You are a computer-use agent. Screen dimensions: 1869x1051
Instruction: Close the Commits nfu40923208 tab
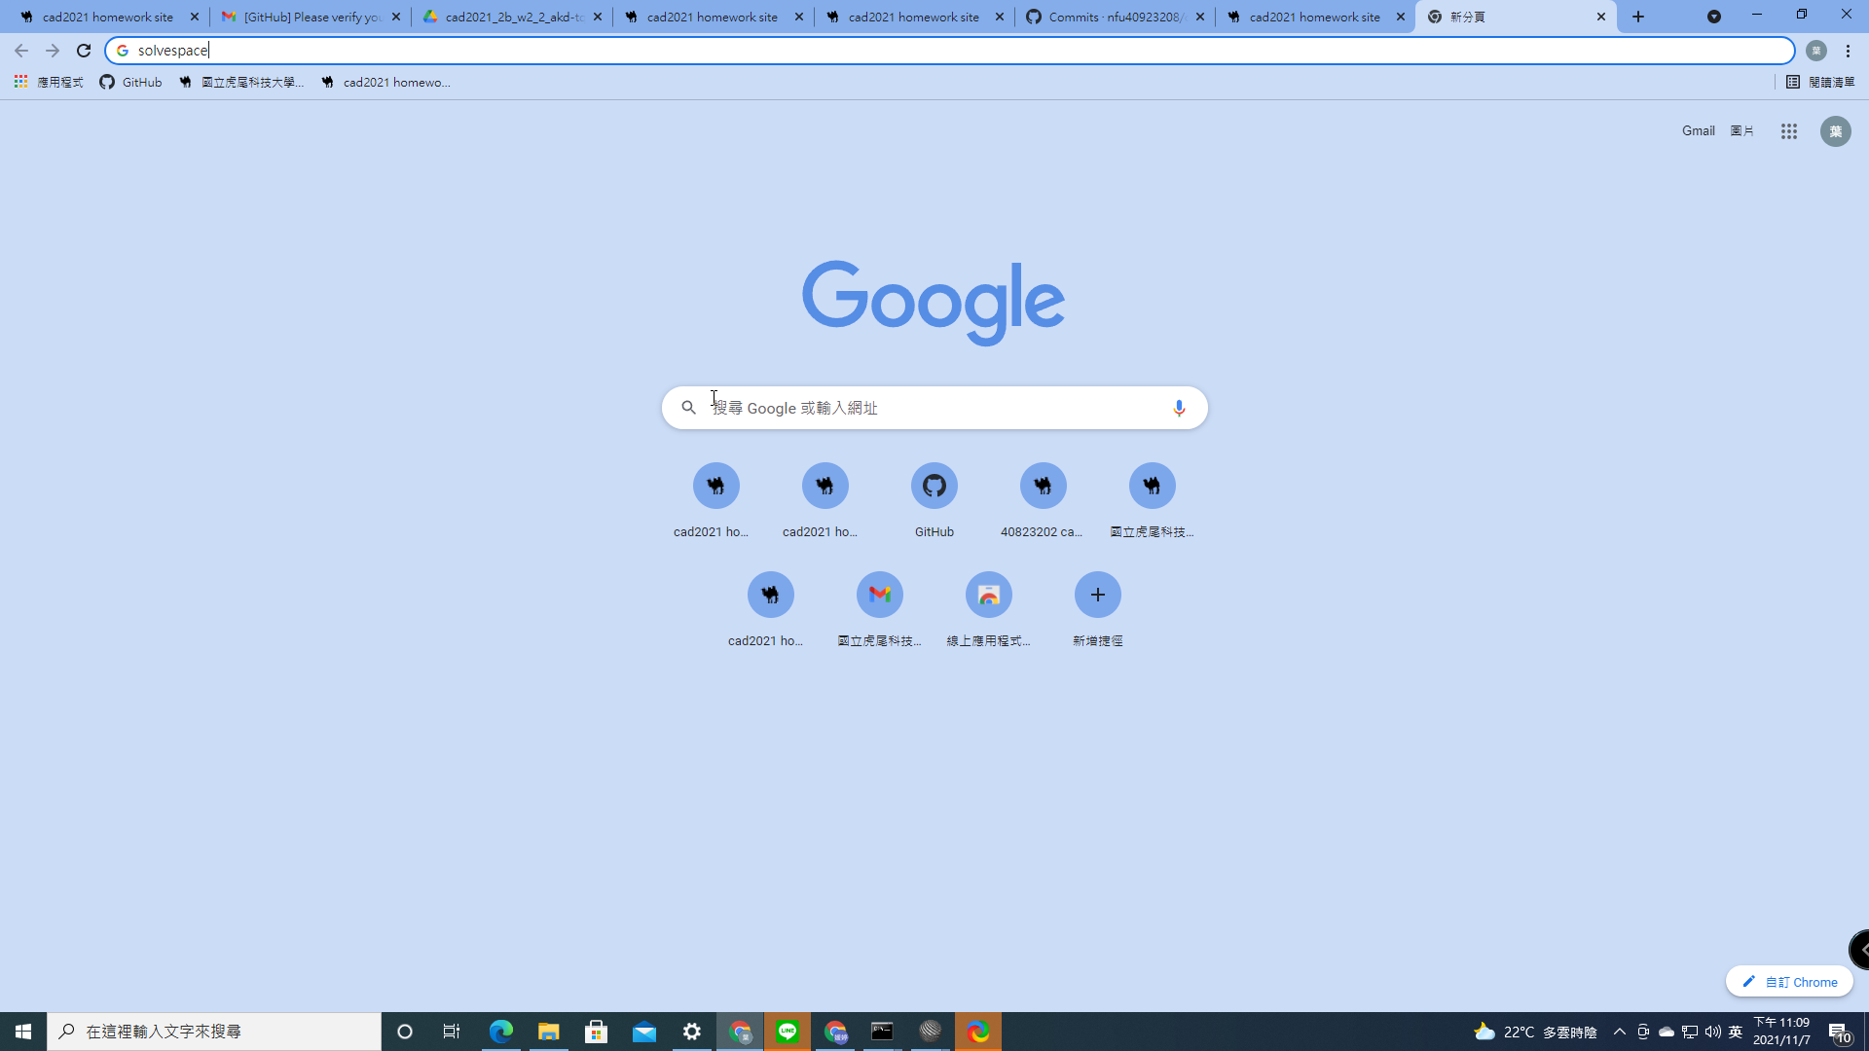[1200, 17]
